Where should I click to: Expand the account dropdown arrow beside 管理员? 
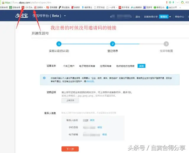click(x=170, y=17)
